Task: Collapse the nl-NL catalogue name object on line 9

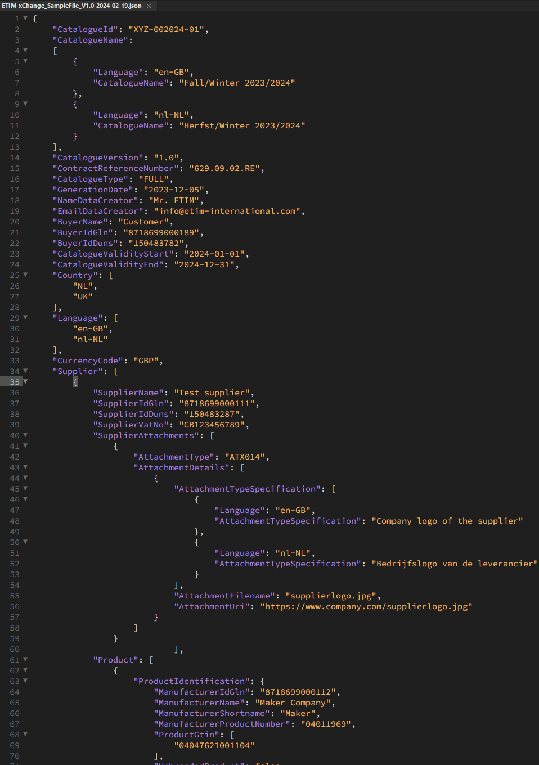Action: [x=25, y=103]
